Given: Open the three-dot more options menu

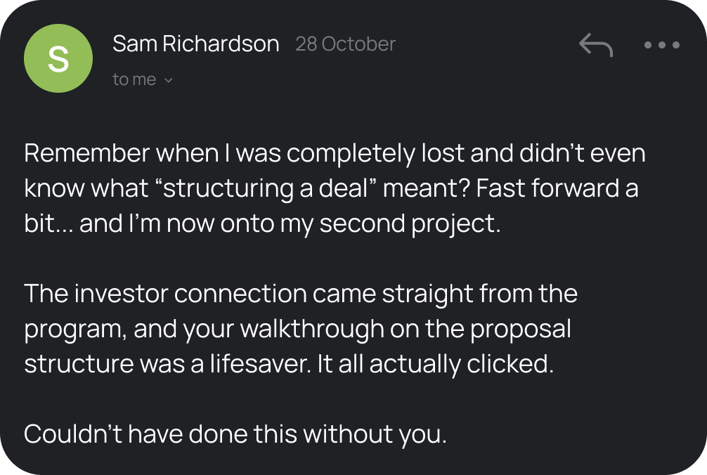Looking at the screenshot, I should point(661,46).
